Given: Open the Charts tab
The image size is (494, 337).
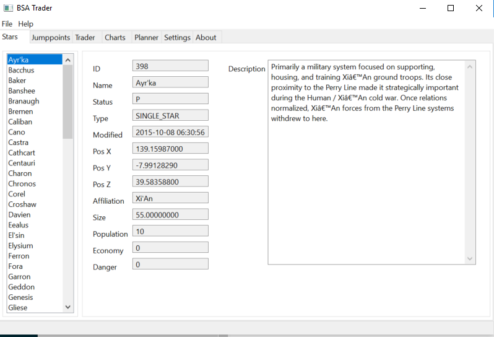Looking at the screenshot, I should (x=115, y=38).
